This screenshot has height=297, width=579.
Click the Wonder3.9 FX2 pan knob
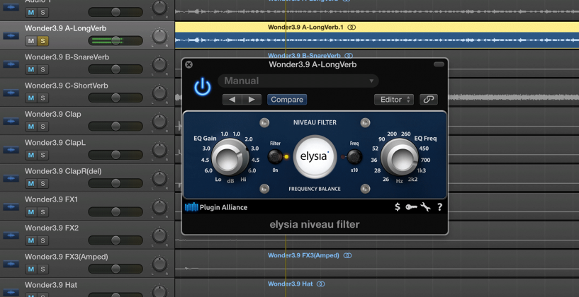pyautogui.click(x=159, y=235)
